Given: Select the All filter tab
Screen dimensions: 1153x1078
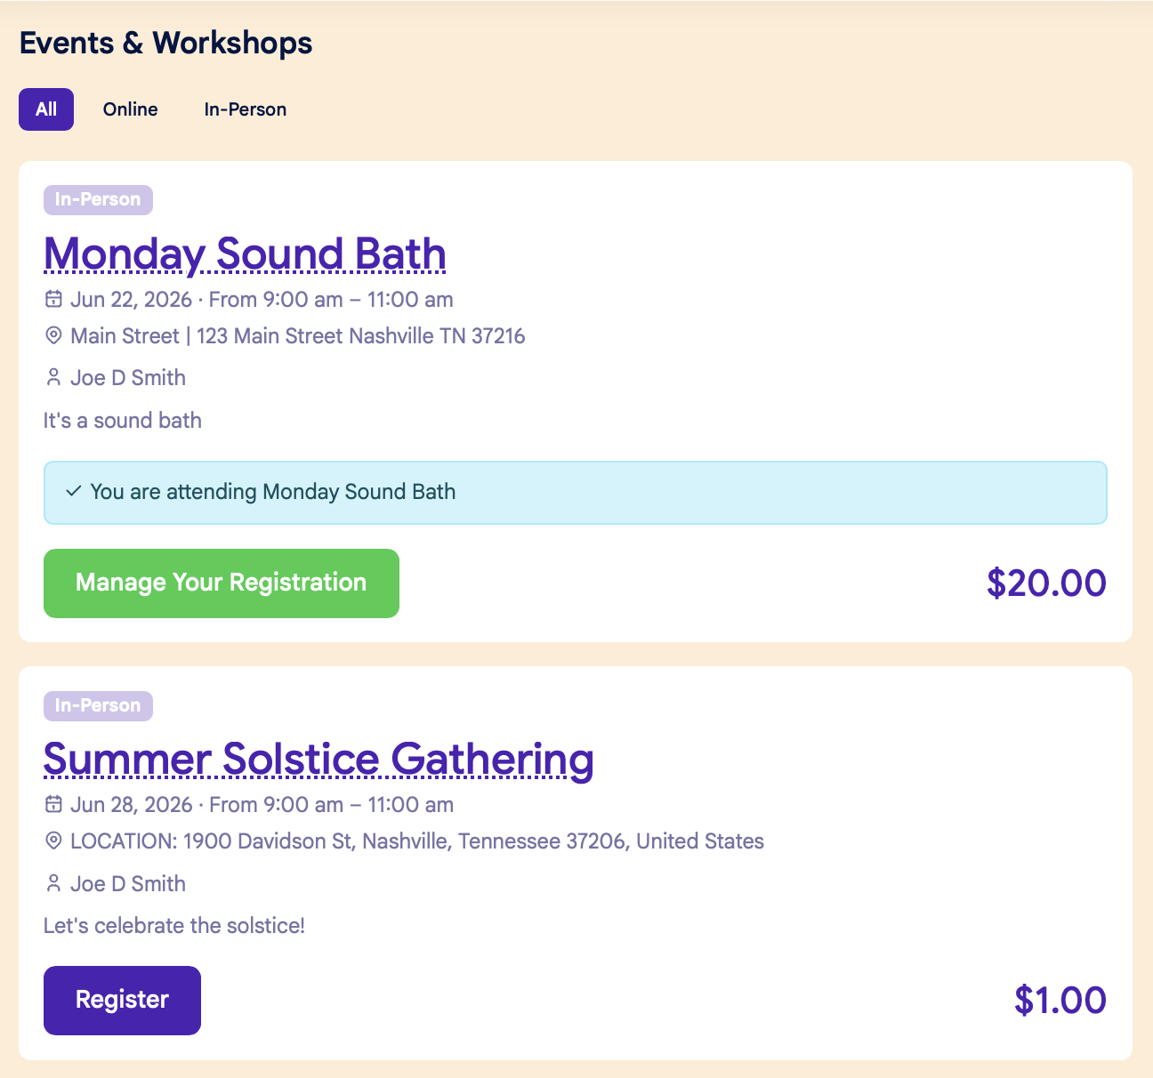Looking at the screenshot, I should pos(46,109).
